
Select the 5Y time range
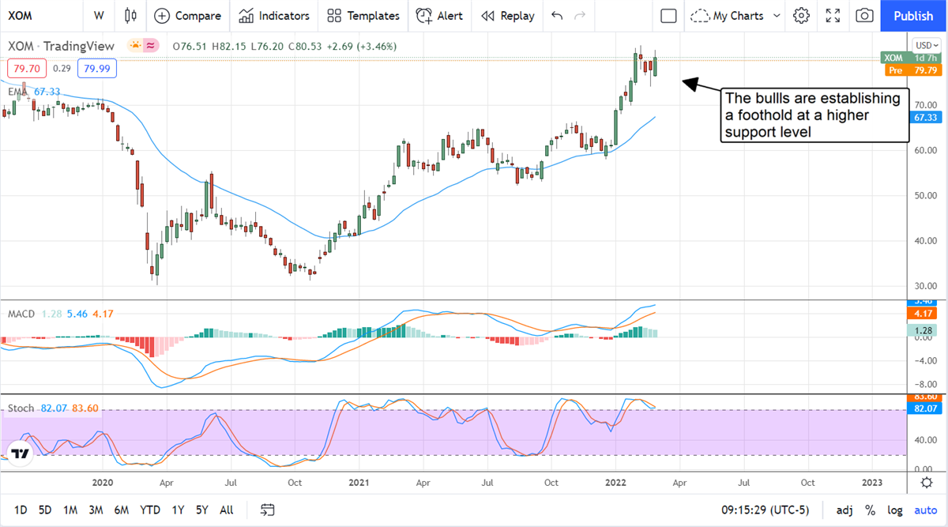(202, 510)
